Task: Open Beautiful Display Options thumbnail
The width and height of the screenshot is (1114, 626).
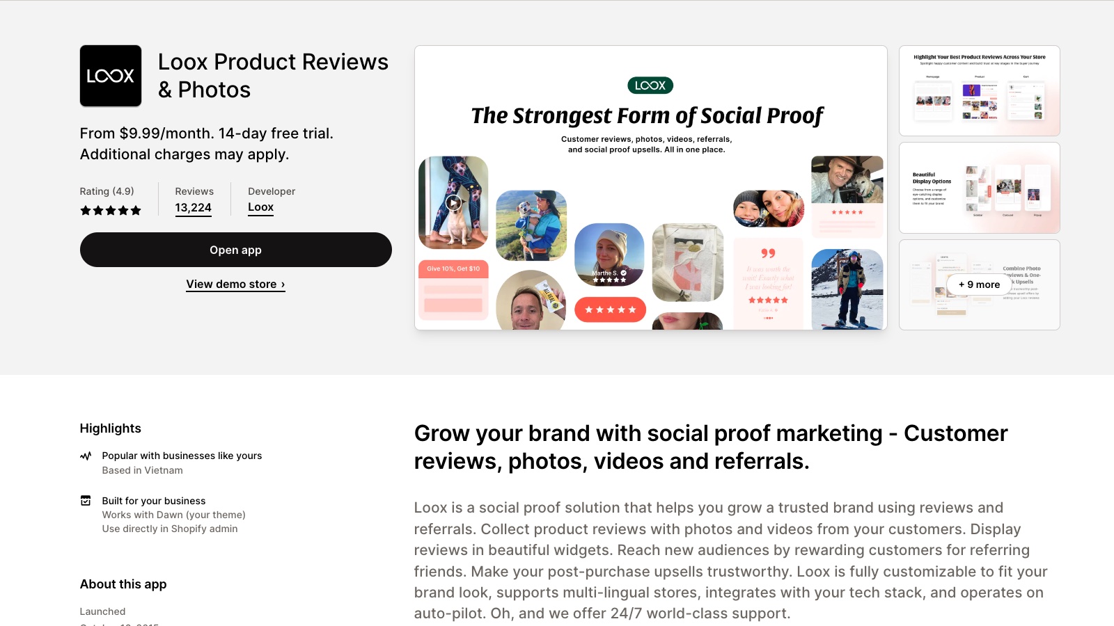Action: pyautogui.click(x=979, y=188)
